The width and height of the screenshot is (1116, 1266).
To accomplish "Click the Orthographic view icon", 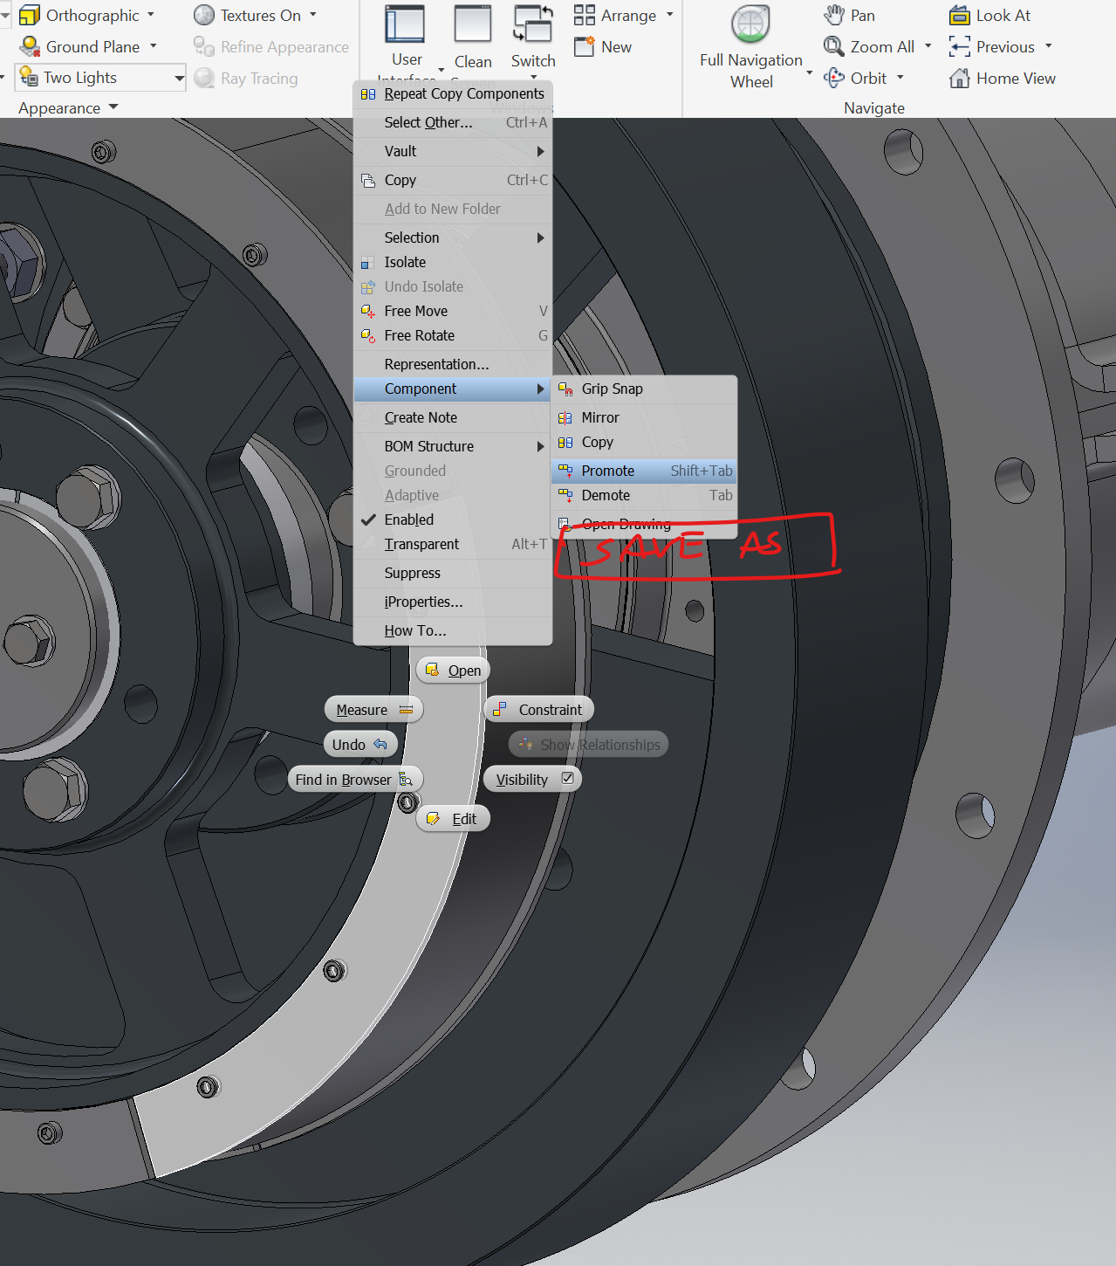I will [x=30, y=15].
